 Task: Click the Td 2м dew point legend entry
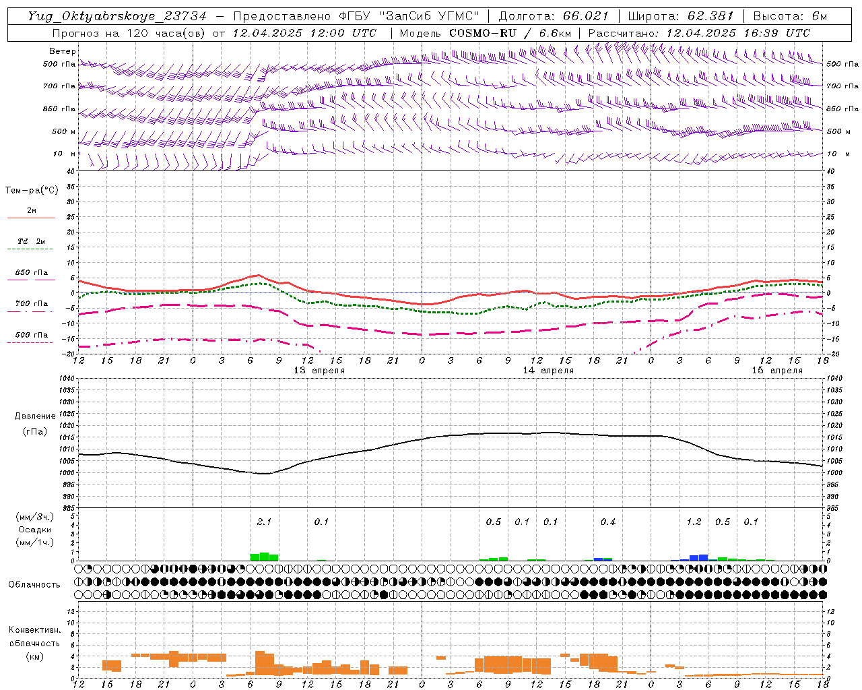[31, 243]
